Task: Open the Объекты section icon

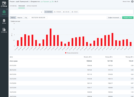Action: pos(4,12)
